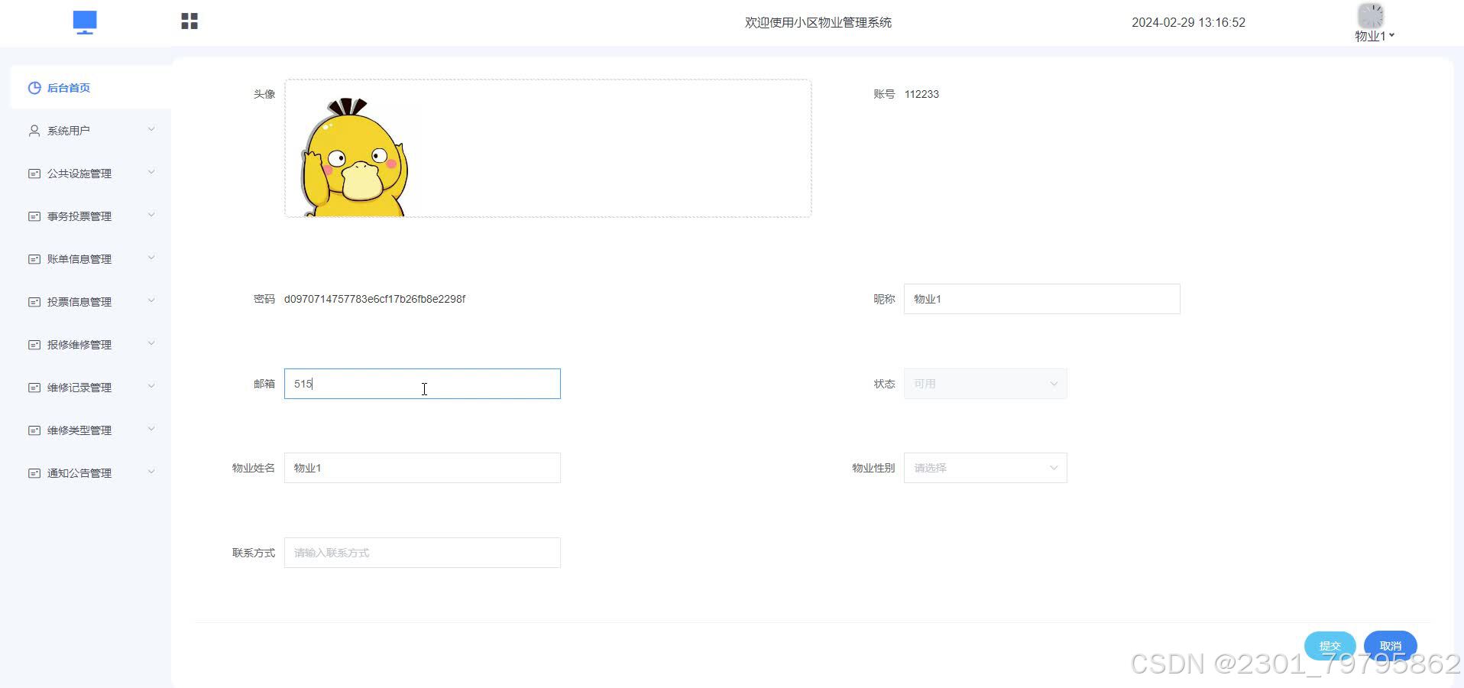Click the 事务投票管理 menu icon

[34, 216]
